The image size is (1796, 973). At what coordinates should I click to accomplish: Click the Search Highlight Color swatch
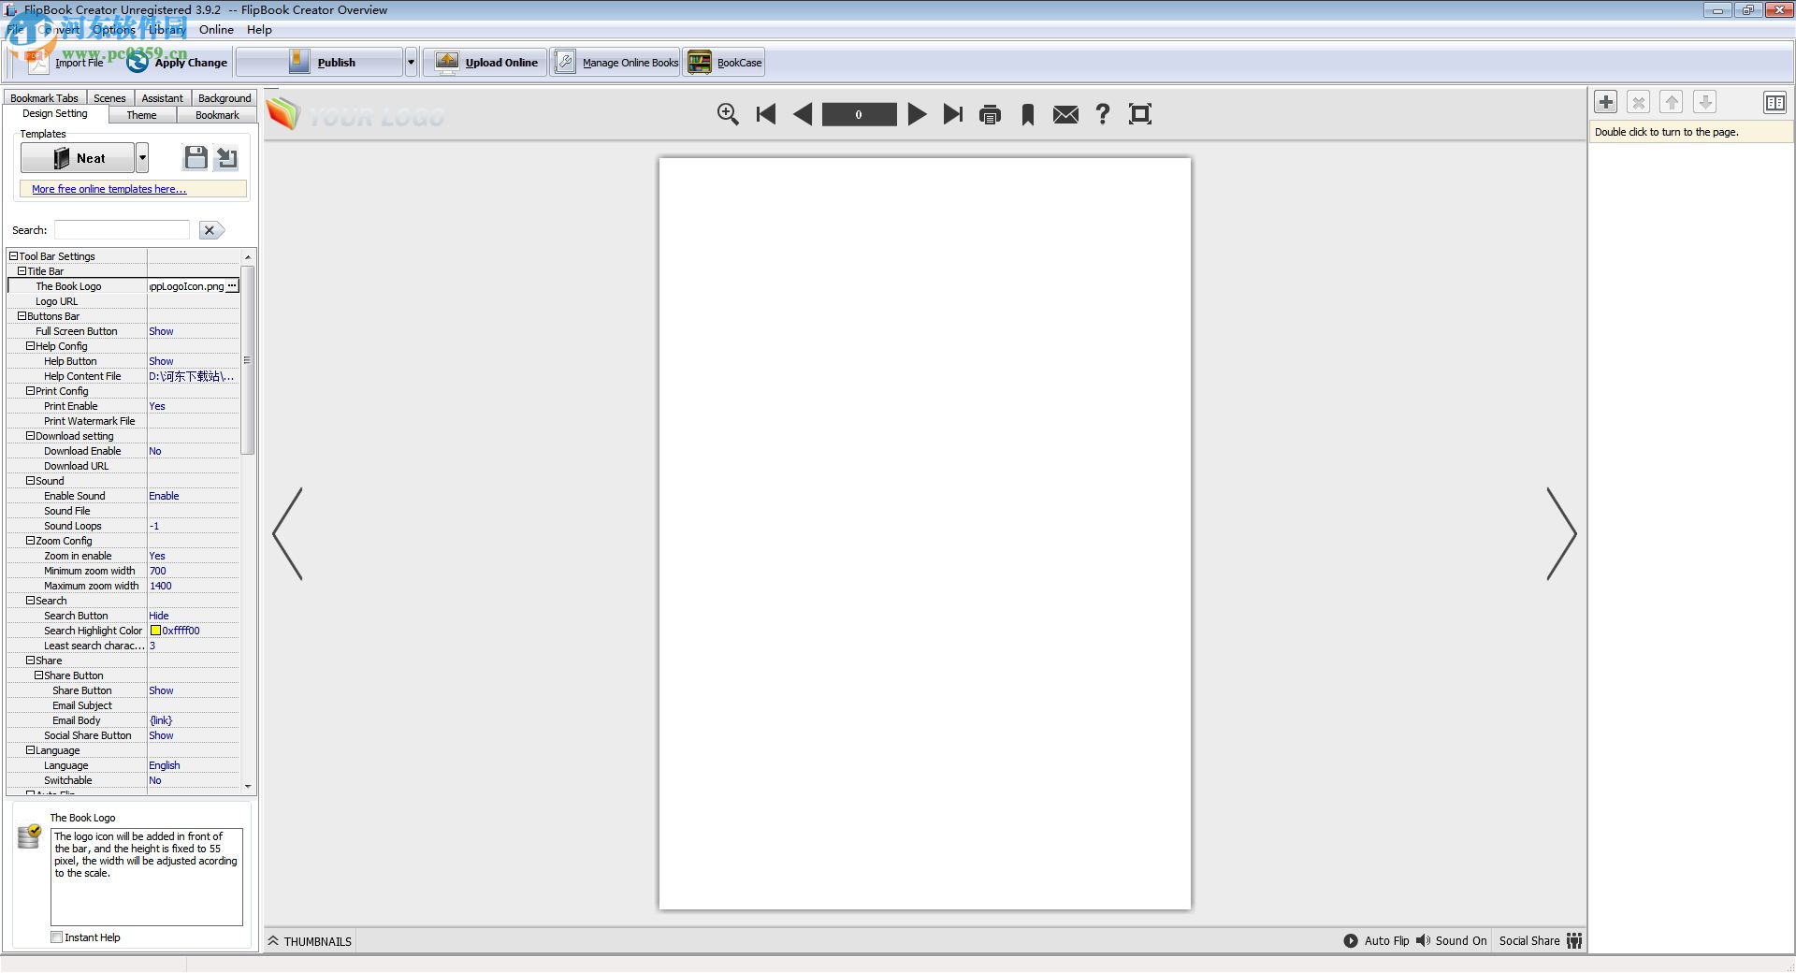(x=156, y=630)
